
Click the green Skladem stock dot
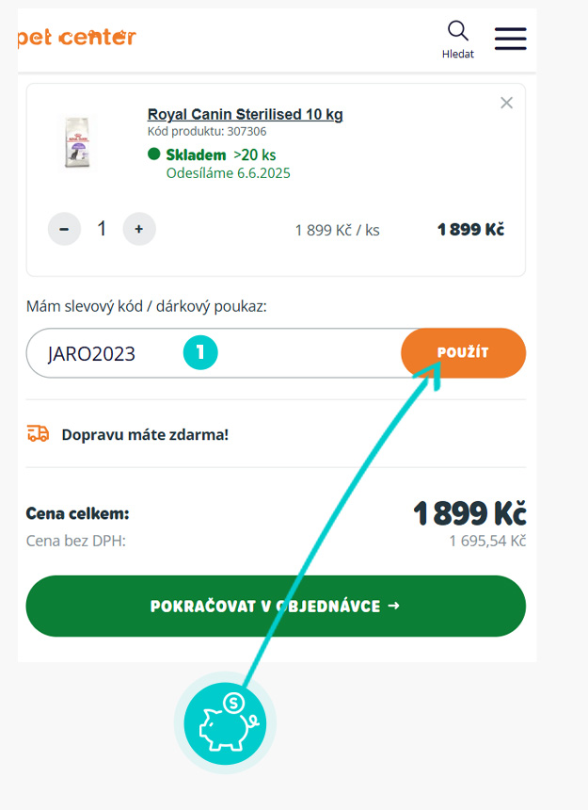(x=154, y=154)
